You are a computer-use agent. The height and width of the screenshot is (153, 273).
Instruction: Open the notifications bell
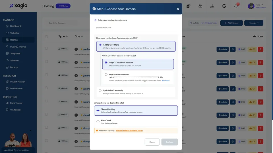236,6
